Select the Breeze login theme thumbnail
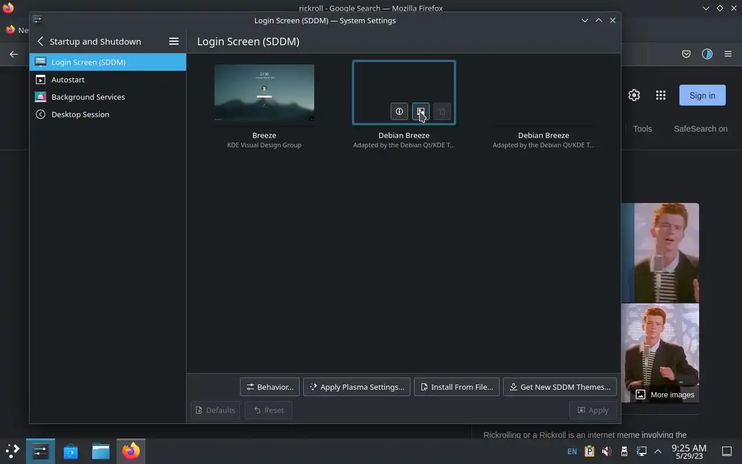Viewport: 742px width, 464px height. tap(264, 93)
